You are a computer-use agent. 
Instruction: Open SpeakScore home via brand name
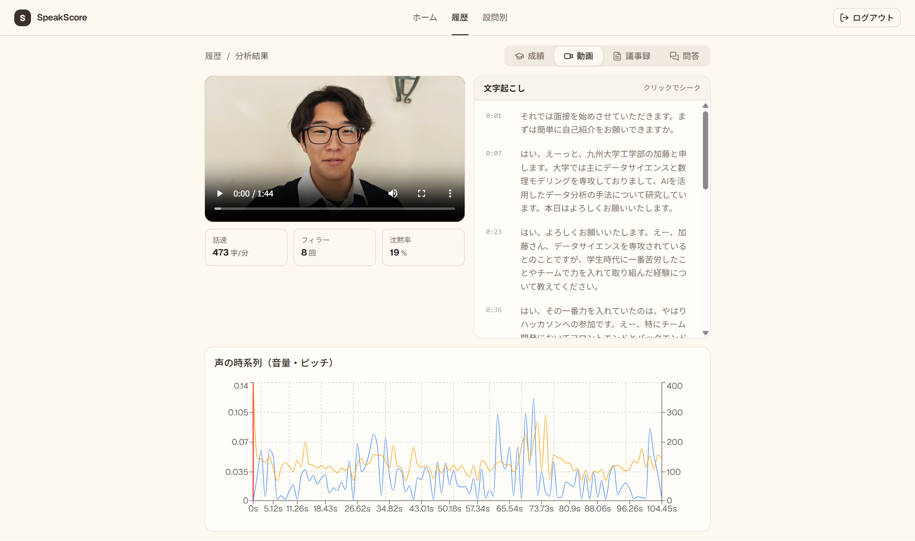[62, 18]
